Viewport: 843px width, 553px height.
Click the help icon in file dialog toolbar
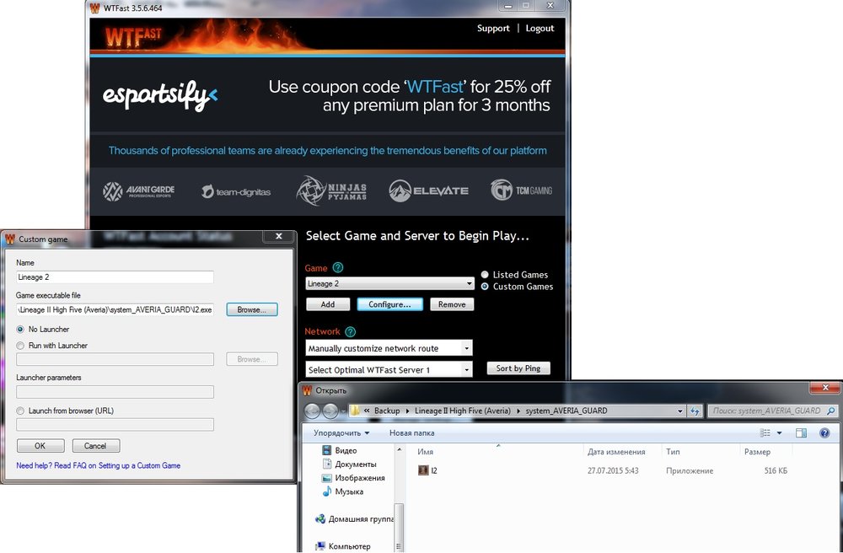824,433
